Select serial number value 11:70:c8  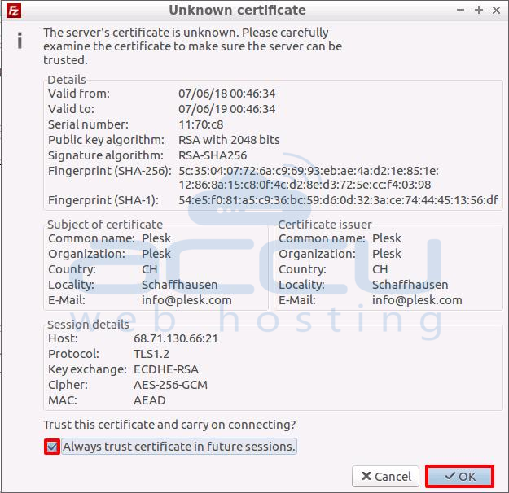201,124
